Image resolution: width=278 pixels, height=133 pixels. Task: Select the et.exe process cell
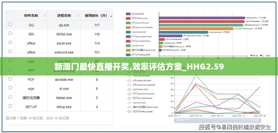click(x=64, y=89)
